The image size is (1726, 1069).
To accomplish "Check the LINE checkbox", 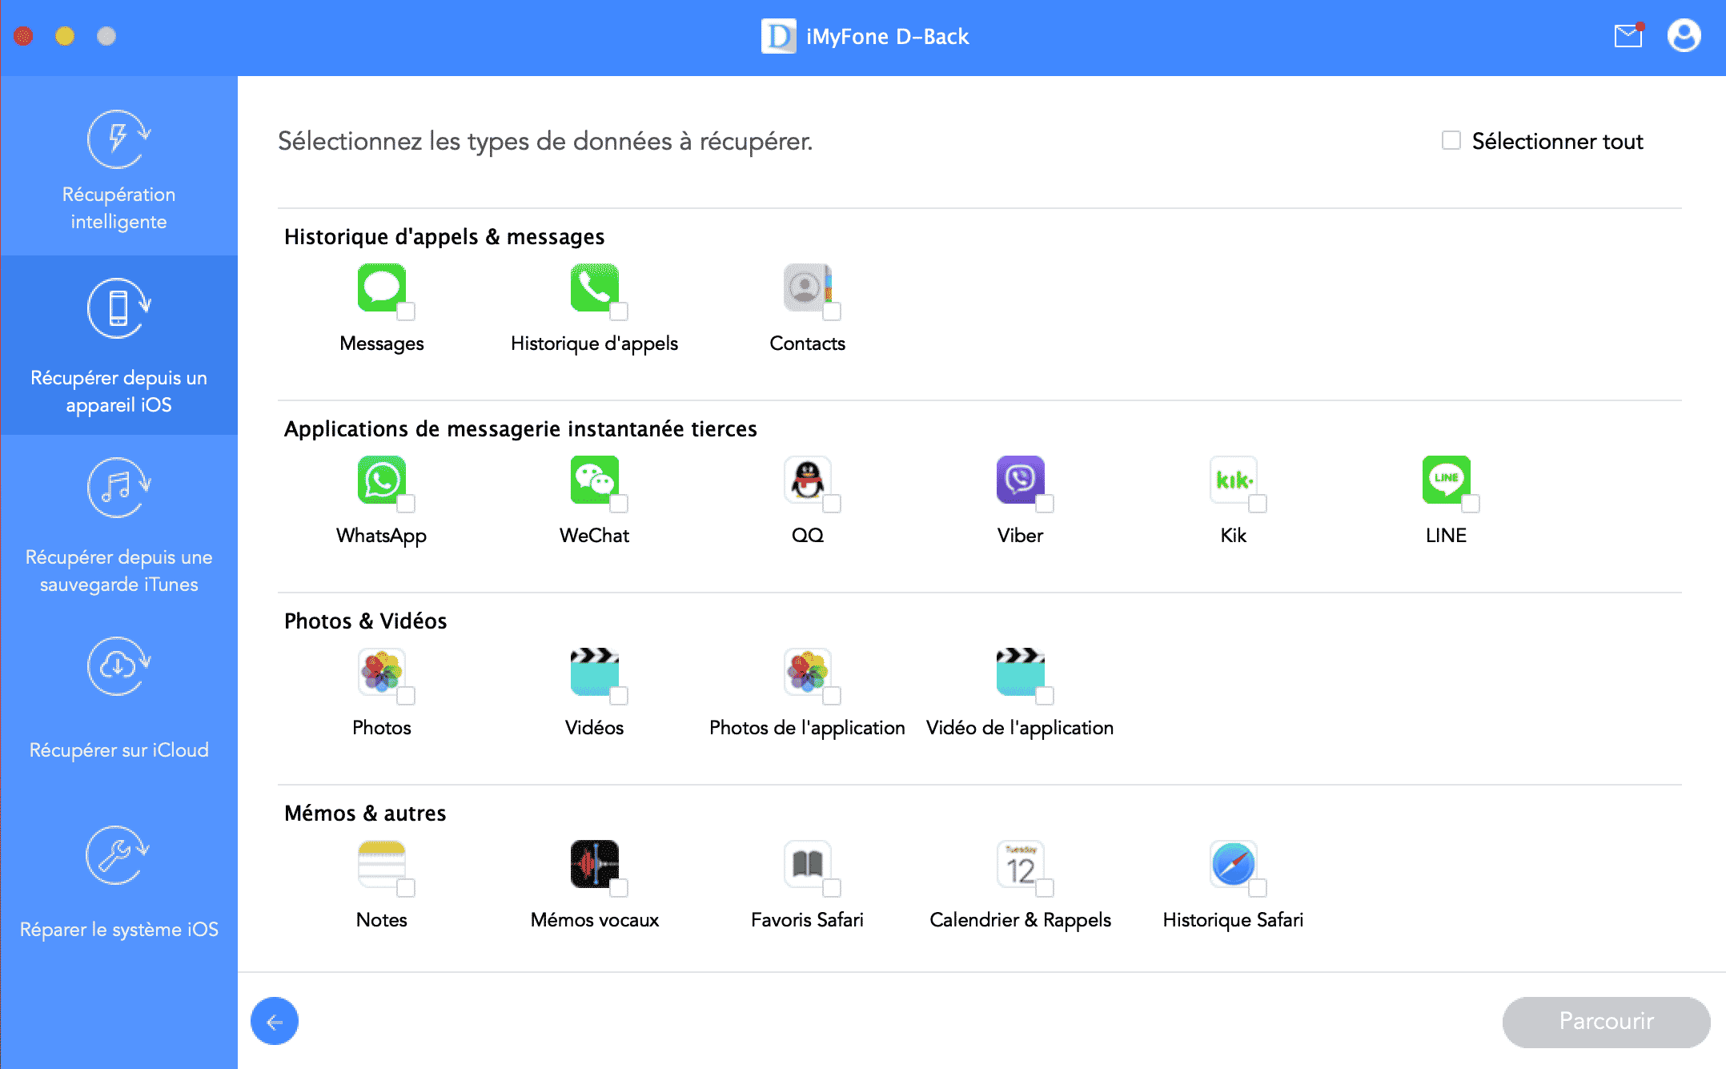I will tap(1471, 504).
